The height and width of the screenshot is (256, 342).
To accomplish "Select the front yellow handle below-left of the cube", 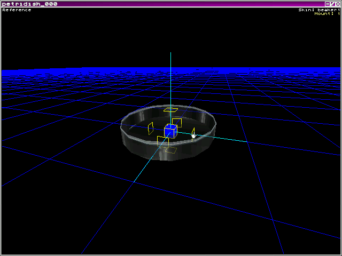I will (162, 140).
